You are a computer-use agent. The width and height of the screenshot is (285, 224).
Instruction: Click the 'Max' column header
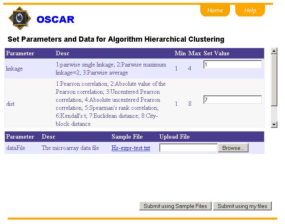click(x=195, y=53)
